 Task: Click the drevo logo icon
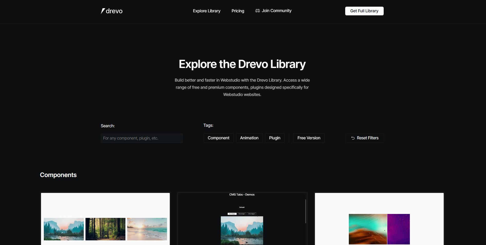pyautogui.click(x=103, y=11)
